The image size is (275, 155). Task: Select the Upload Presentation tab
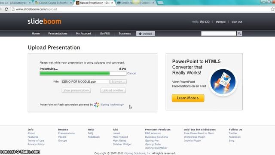[x=95, y=3]
